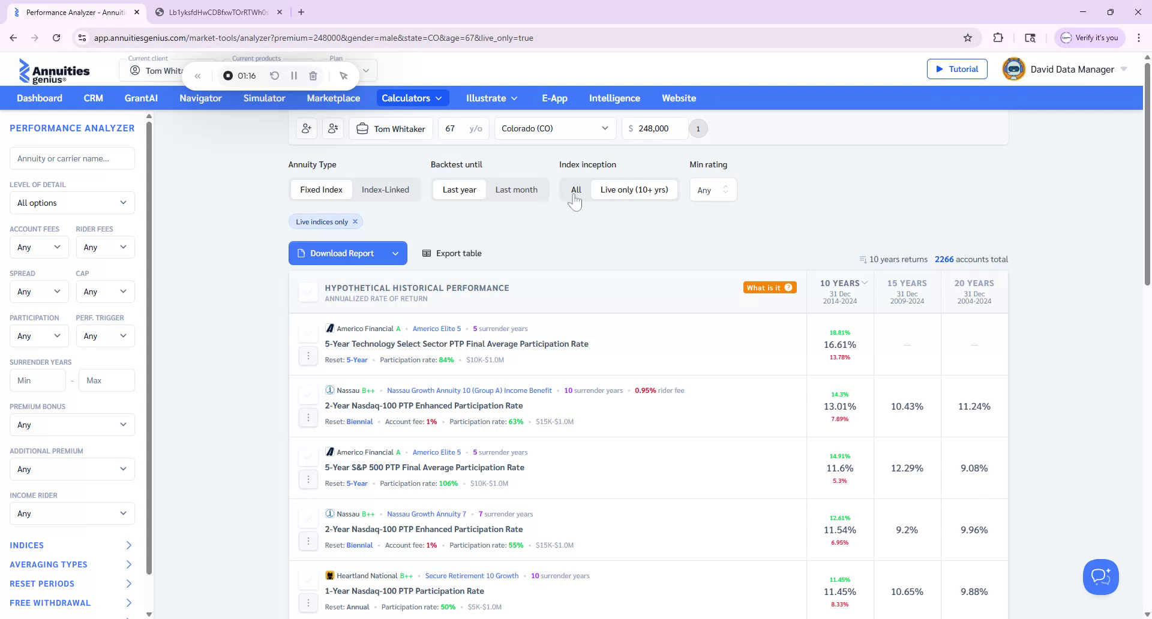
Task: Open the chat assistant bubble
Action: [1100, 576]
